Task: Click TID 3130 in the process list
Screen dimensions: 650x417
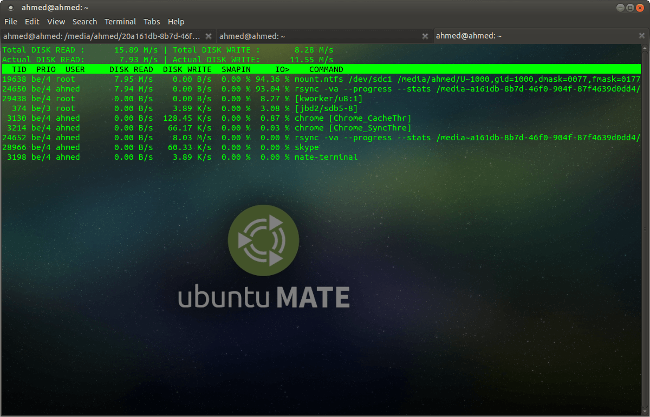Action: pos(17,118)
